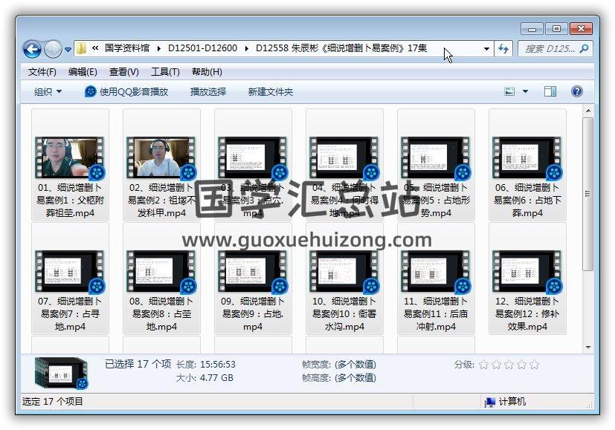Click the Computer icon in status bar

[490, 402]
